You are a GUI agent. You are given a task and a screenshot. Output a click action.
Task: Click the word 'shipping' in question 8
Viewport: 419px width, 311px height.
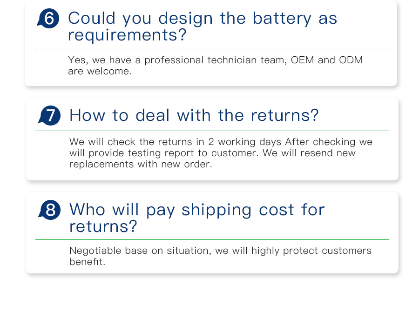pos(216,210)
